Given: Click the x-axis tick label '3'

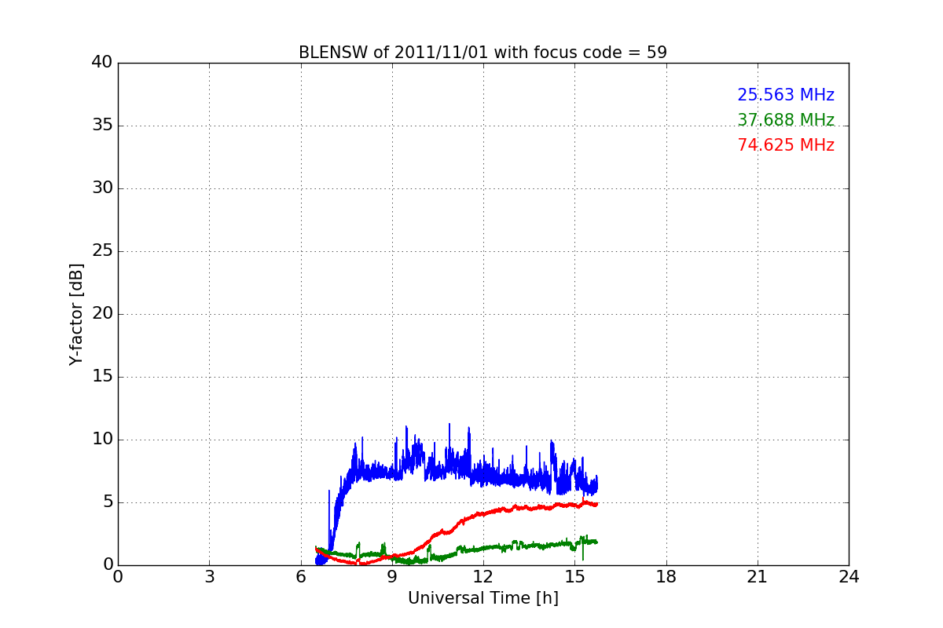Looking at the screenshot, I should (209, 577).
